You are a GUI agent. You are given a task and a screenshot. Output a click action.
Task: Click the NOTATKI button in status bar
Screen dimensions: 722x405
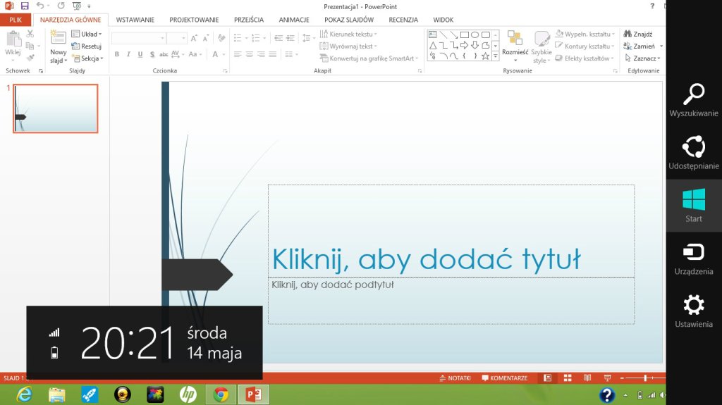point(455,378)
